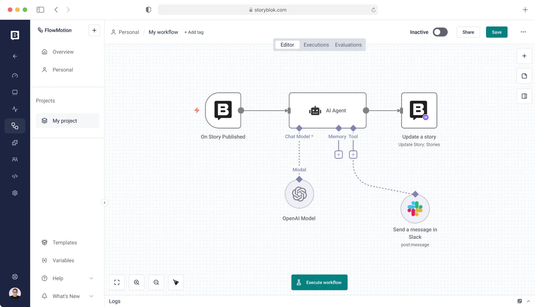535x307 pixels.
Task: Select the Slack message node
Action: (x=415, y=209)
